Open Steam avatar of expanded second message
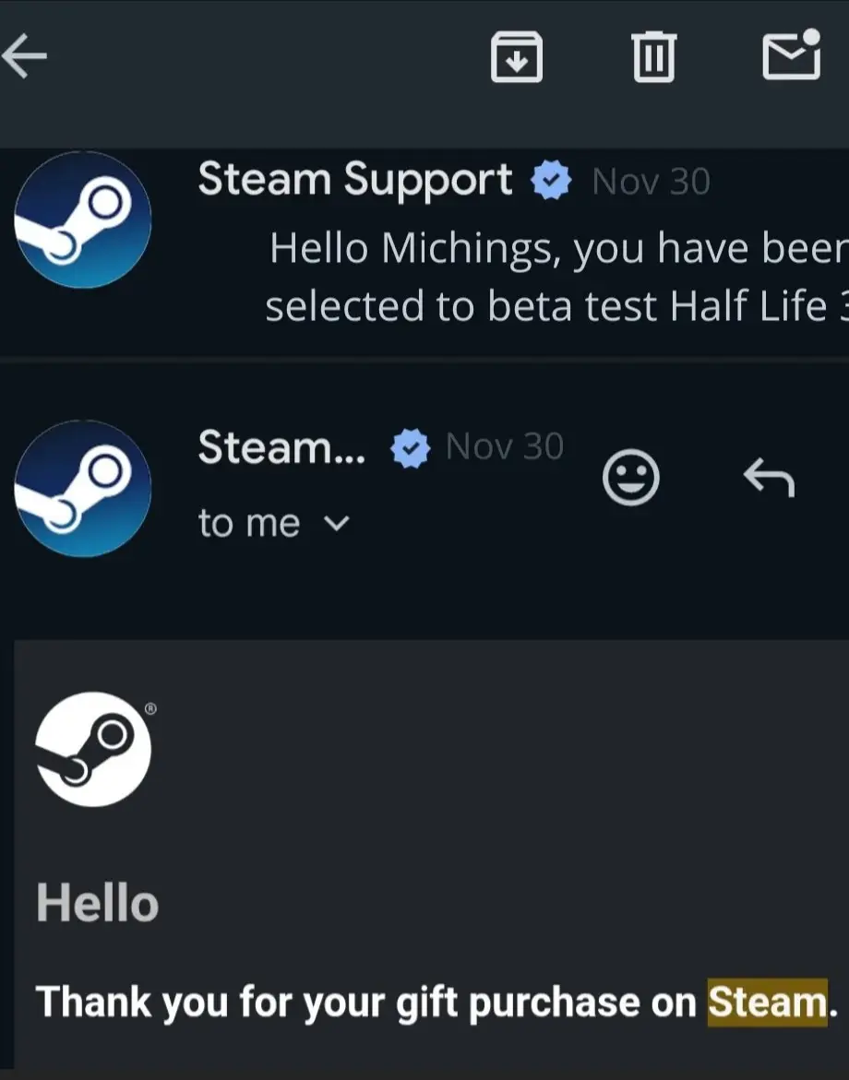 pyautogui.click(x=83, y=488)
